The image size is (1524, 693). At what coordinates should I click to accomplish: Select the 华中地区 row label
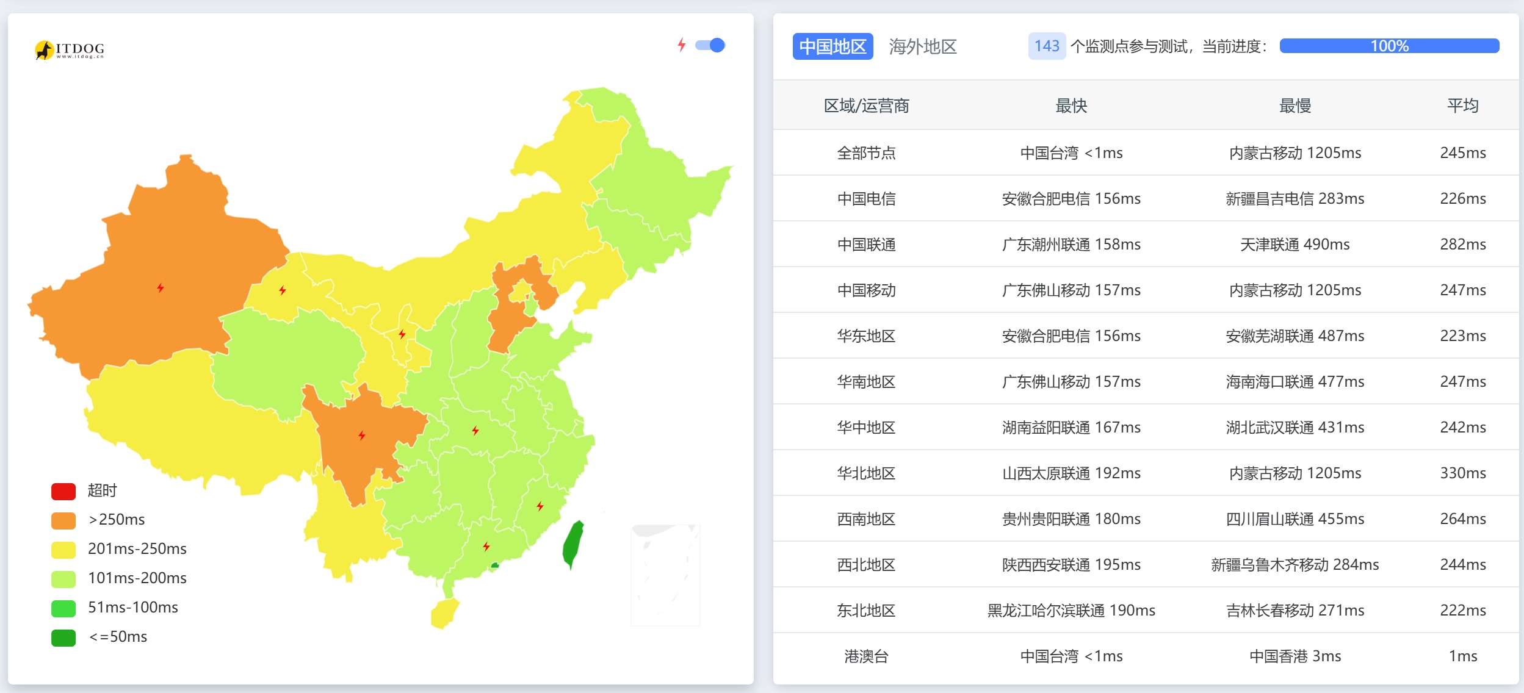click(x=867, y=427)
